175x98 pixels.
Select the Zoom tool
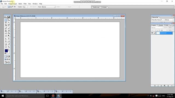9,47
